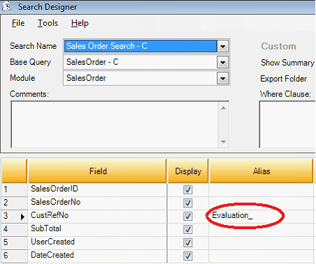Open the File menu
The height and width of the screenshot is (264, 316).
18,23
